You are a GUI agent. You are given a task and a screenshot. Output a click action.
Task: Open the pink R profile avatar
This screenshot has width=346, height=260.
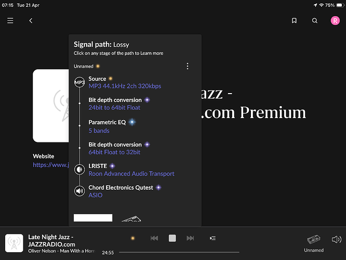pos(335,21)
